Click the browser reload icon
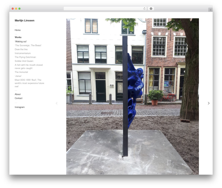Image resolution: width=222 pixels, height=188 pixels. [144, 9]
